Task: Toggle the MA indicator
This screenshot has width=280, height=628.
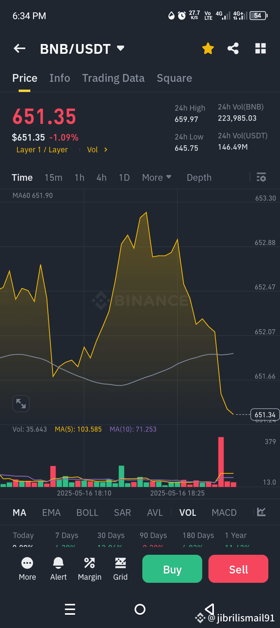Action: pos(19,513)
